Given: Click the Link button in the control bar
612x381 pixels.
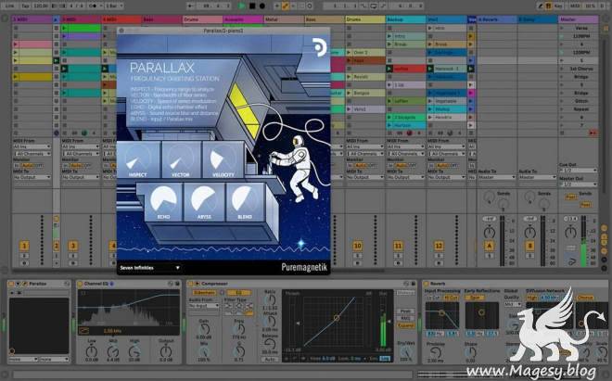Looking at the screenshot, I should 10,6.
